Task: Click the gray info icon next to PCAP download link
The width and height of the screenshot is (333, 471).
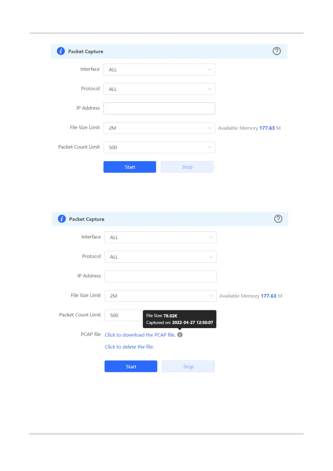Action: coord(180,335)
